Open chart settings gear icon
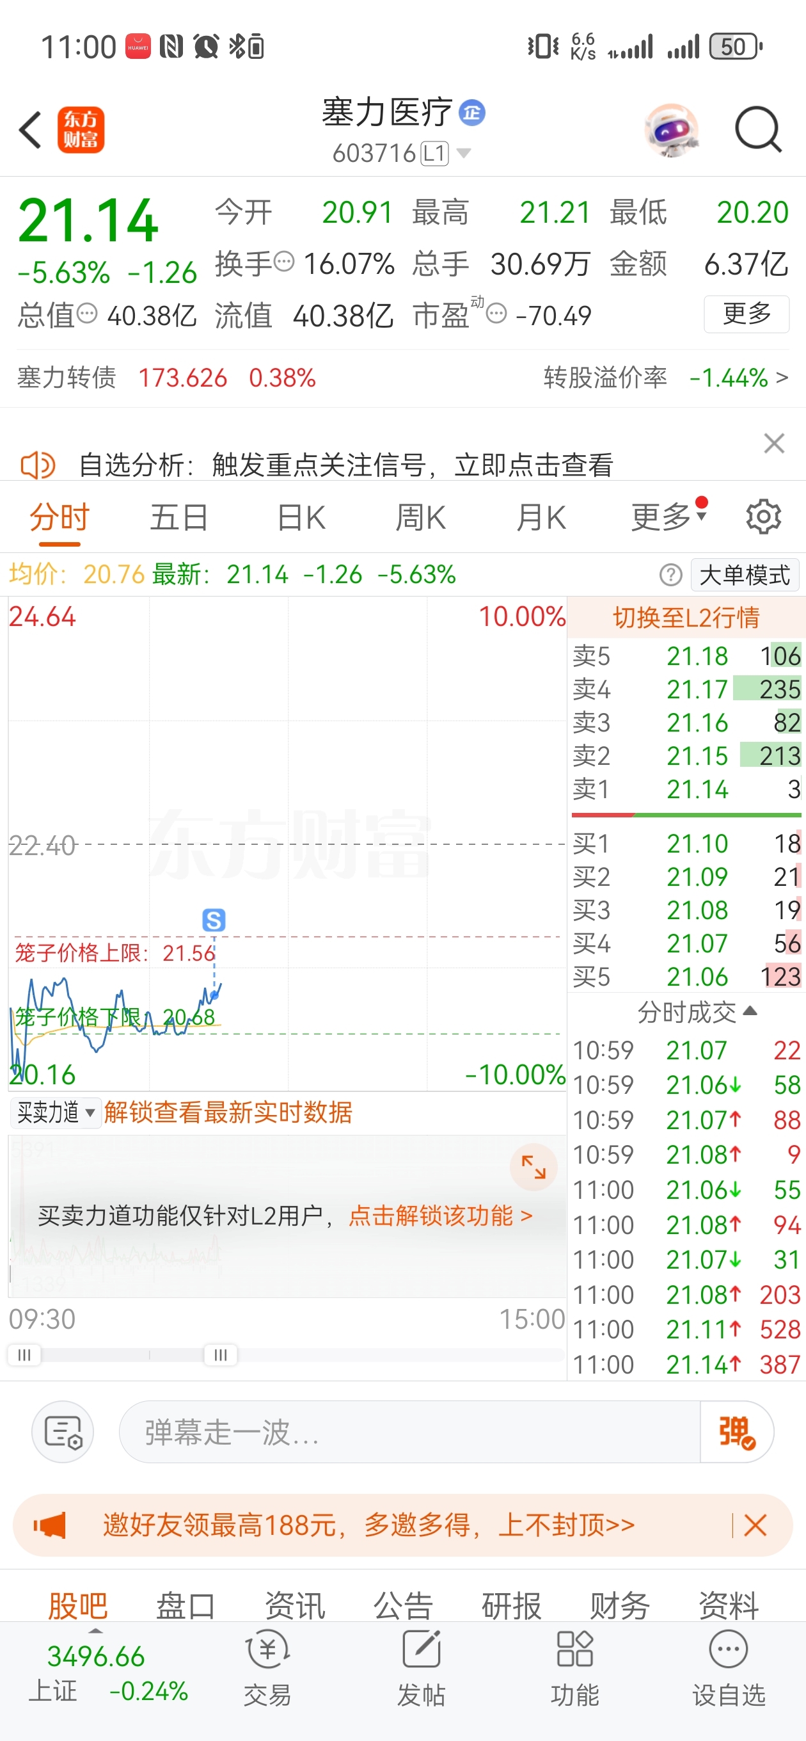Viewport: 806px width, 1741px height. 763,517
